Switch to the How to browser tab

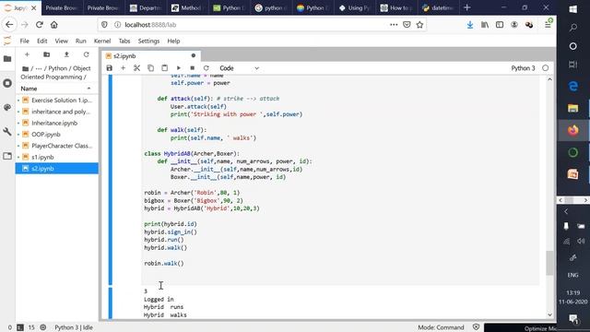pos(396,7)
